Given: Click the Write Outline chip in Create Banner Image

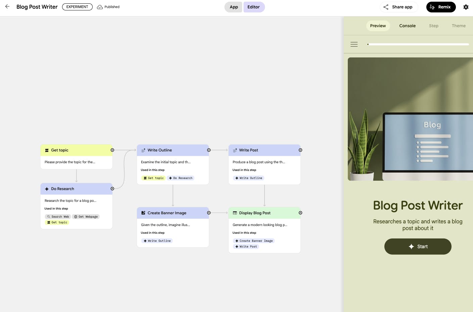Looking at the screenshot, I should point(157,241).
